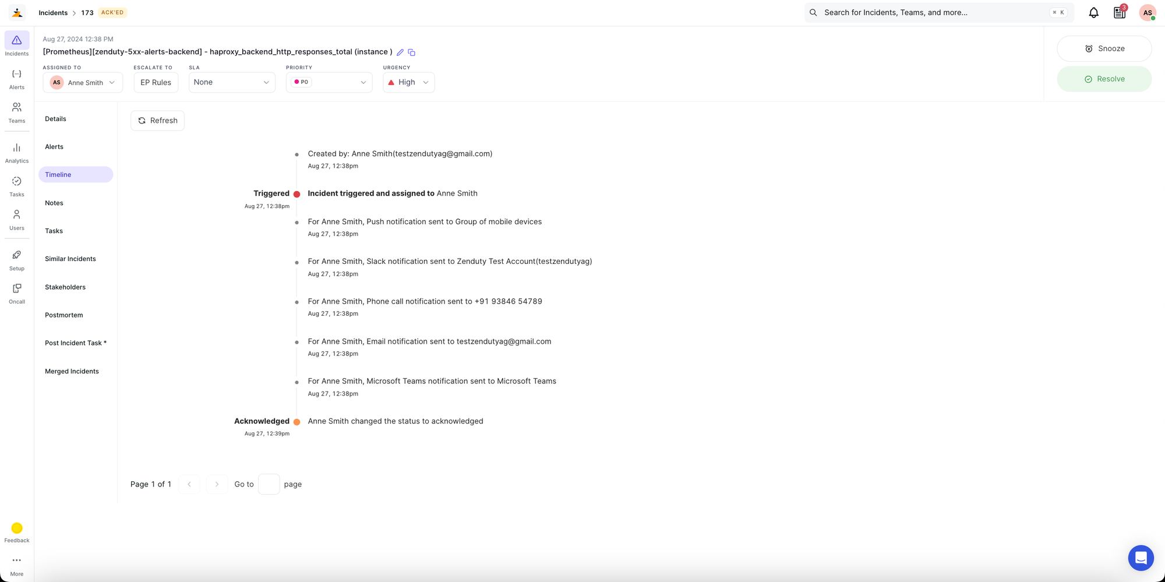Go to previous timeline page
The width and height of the screenshot is (1165, 582).
(189, 484)
